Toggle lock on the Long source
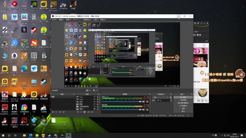246x138 pixels. pyautogui.click(x=97, y=97)
